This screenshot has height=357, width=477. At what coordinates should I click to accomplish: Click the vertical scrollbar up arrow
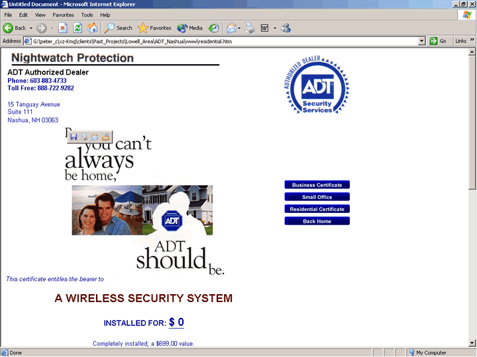click(x=472, y=52)
